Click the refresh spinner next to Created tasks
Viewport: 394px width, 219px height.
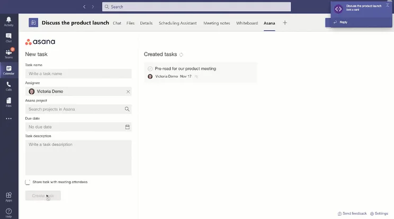point(181,54)
